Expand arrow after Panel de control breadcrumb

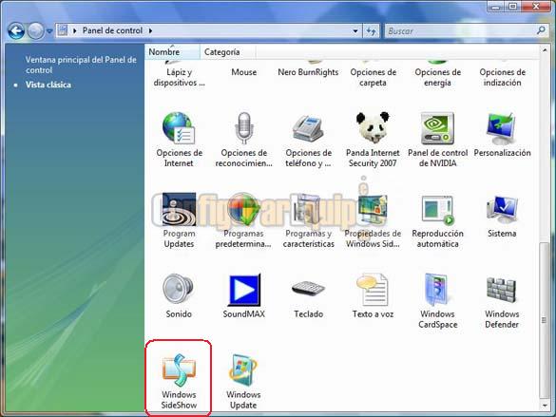coord(150,30)
